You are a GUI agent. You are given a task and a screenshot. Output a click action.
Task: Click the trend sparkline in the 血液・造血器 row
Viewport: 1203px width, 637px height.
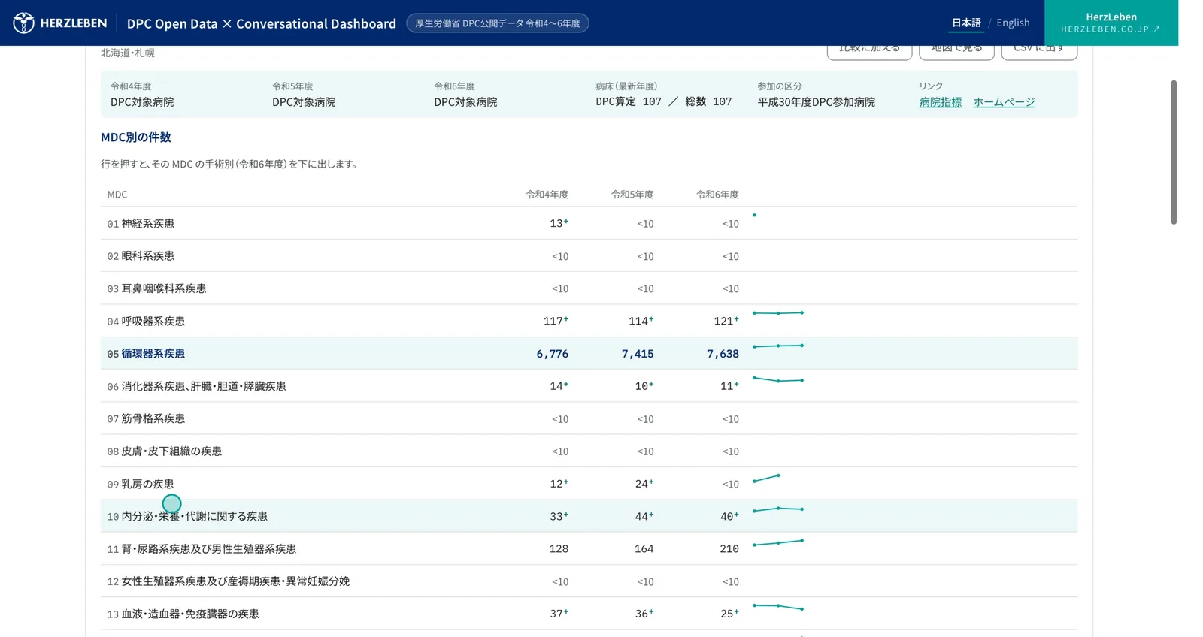pos(778,607)
